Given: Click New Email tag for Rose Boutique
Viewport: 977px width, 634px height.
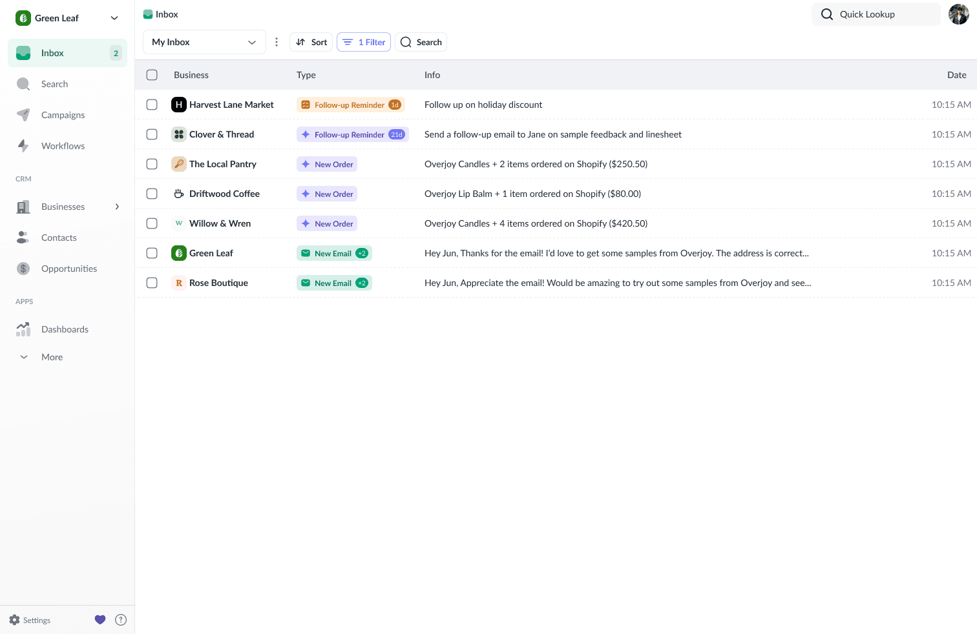Looking at the screenshot, I should tap(334, 283).
